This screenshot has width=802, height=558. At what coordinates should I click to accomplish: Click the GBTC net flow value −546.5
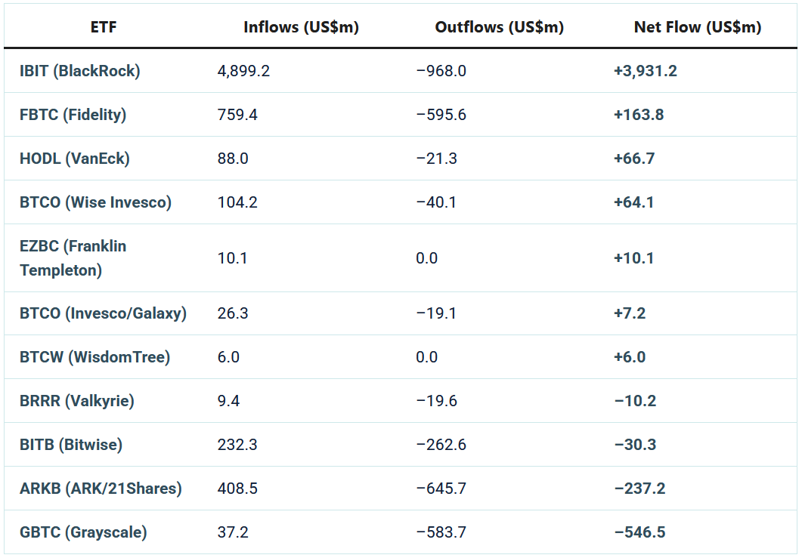[x=639, y=532]
